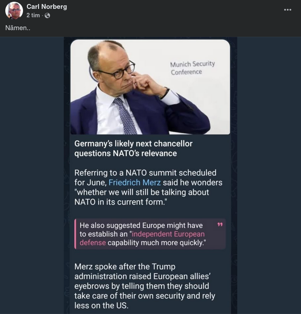This screenshot has width=301, height=314.
Task: Click the pink quotation mark icon
Action: click(x=220, y=225)
